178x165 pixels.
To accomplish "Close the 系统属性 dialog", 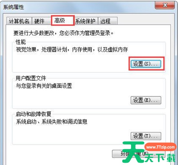I will click(x=165, y=5).
